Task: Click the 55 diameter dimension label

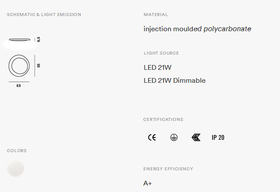Action: (x=39, y=65)
